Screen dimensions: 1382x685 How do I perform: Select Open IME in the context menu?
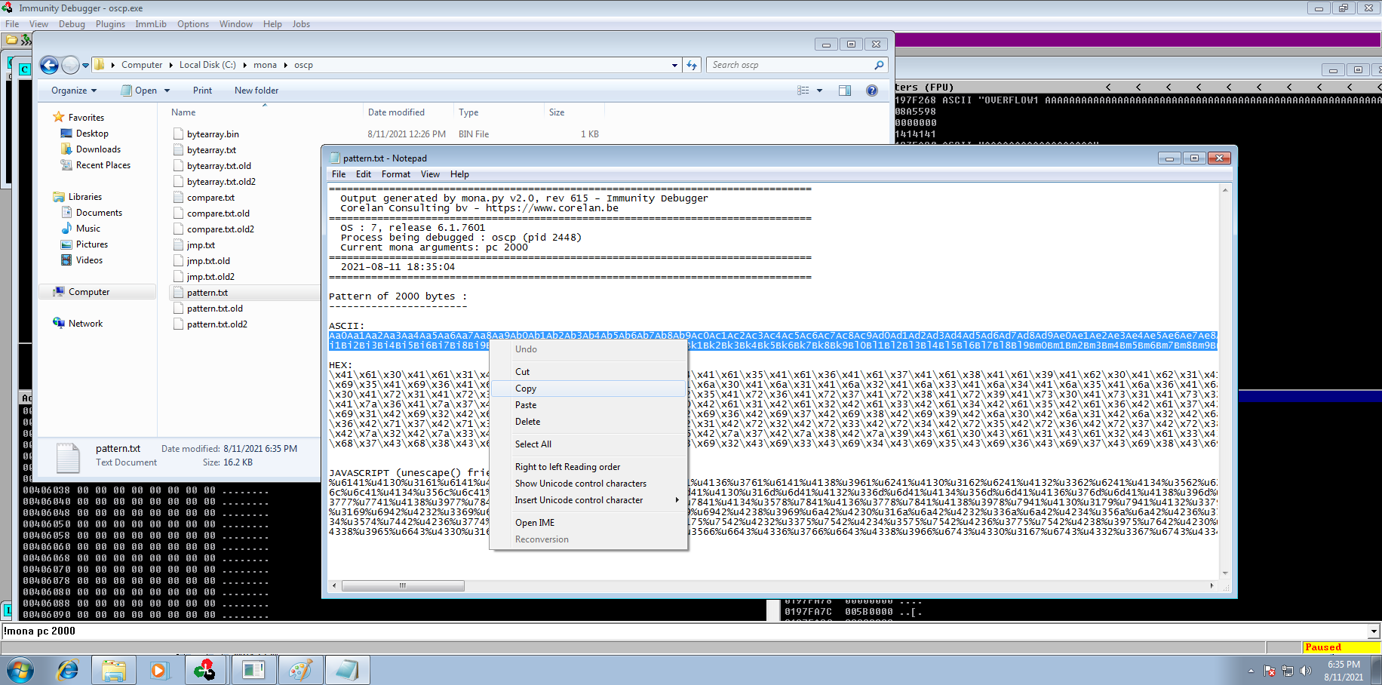click(x=588, y=523)
